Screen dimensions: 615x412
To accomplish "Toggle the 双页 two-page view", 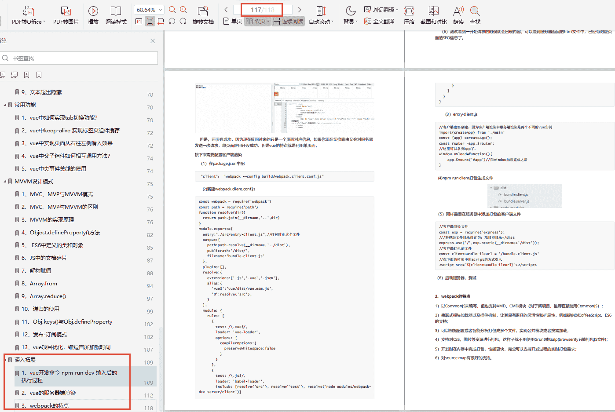I will (257, 21).
